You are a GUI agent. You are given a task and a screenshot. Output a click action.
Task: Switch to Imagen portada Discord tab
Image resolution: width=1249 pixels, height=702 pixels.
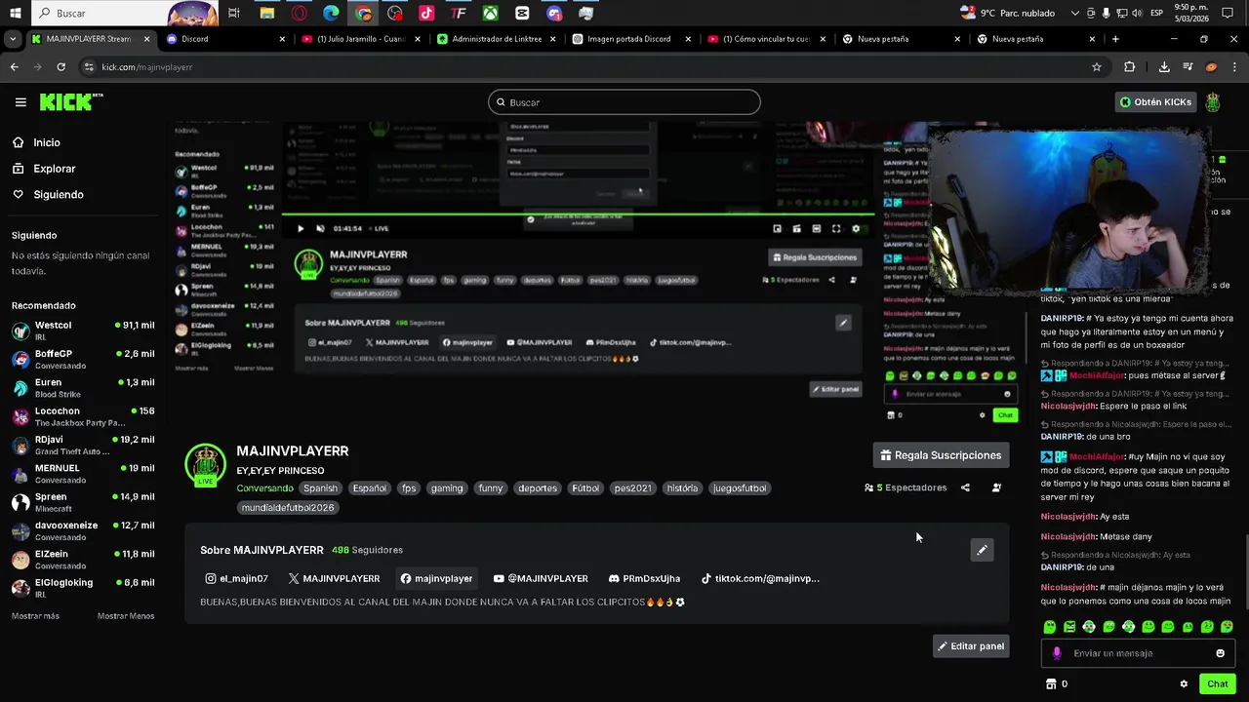point(629,39)
